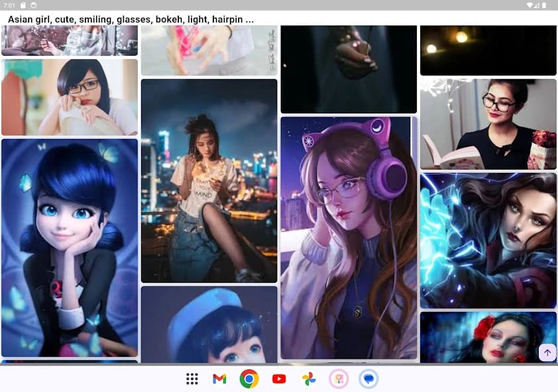Select the anime girl with cat-ear headphones
Image resolution: width=558 pixels, height=392 pixels.
348,238
